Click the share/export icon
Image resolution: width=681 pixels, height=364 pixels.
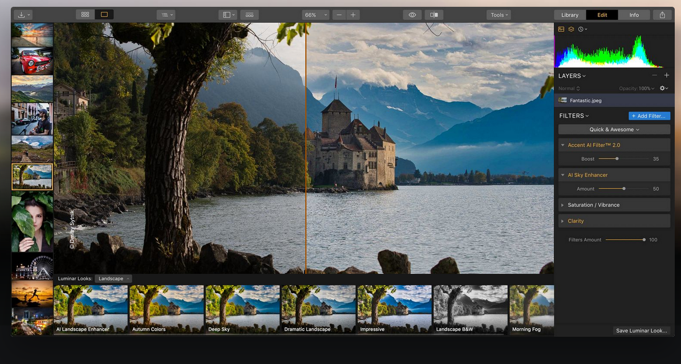coord(662,15)
